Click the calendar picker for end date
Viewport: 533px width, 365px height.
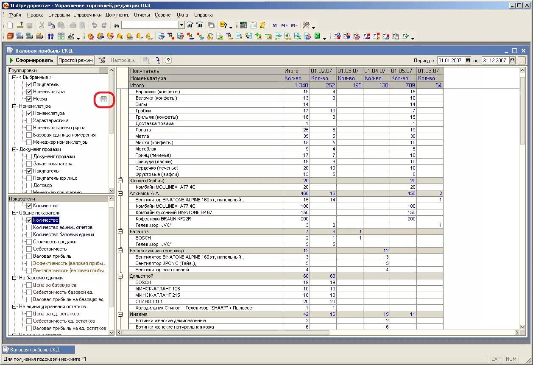pos(513,61)
